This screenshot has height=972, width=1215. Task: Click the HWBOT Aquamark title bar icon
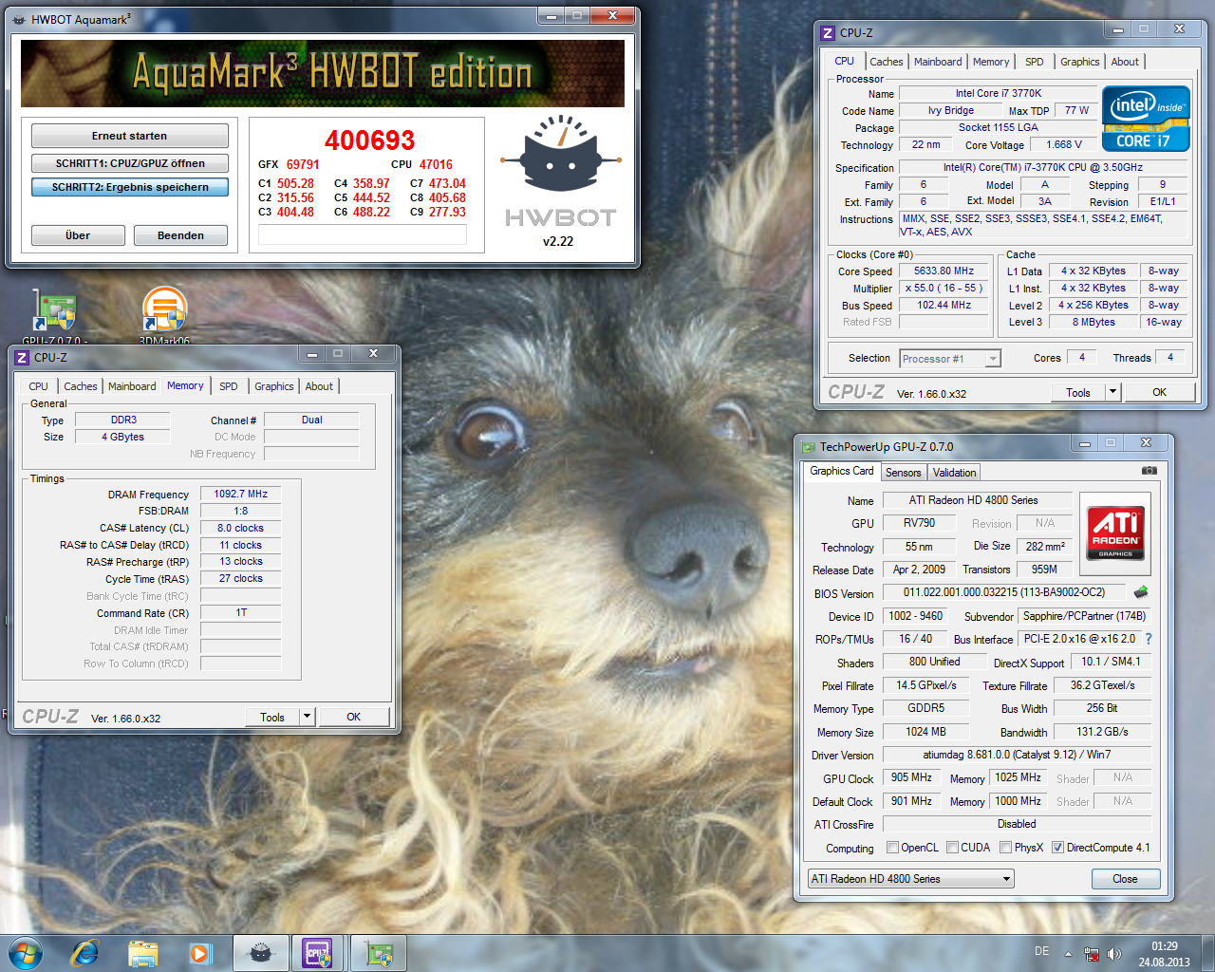coord(20,19)
